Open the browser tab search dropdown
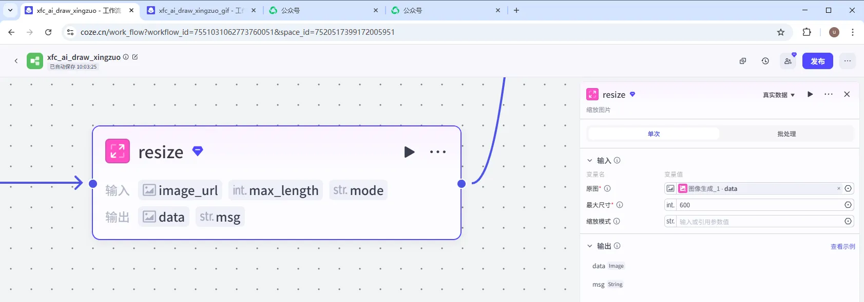Viewport: 864px width, 302px height. [x=10, y=10]
